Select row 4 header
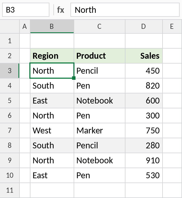Image resolution: width=182 pixels, height=198 pixels. [x=10, y=86]
